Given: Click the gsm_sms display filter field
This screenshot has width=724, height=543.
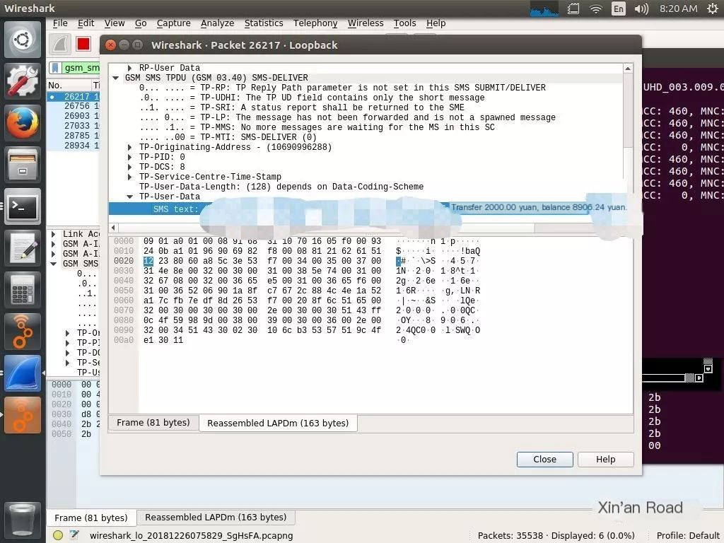Looking at the screenshot, I should pyautogui.click(x=81, y=68).
